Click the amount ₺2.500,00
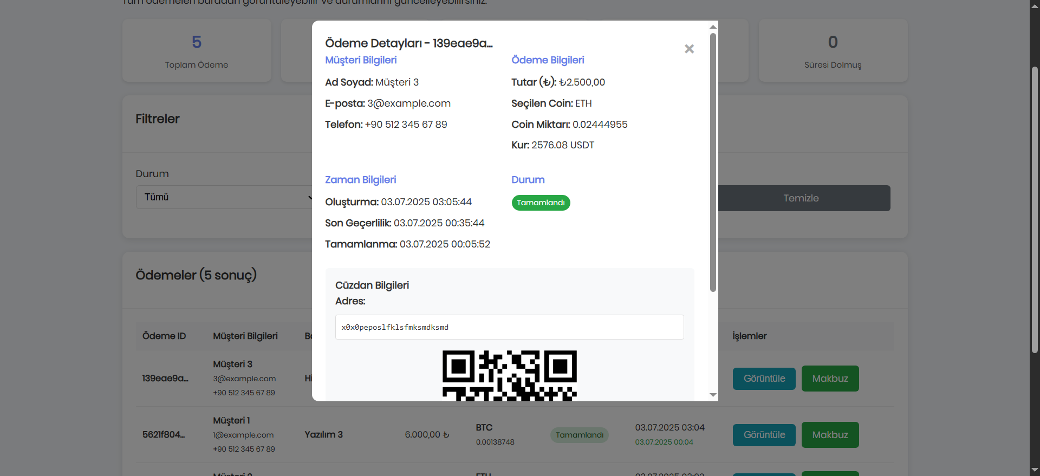This screenshot has width=1040, height=476. pyautogui.click(x=582, y=82)
